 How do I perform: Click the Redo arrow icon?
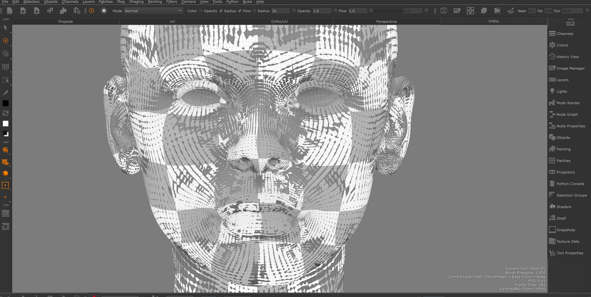click(63, 11)
